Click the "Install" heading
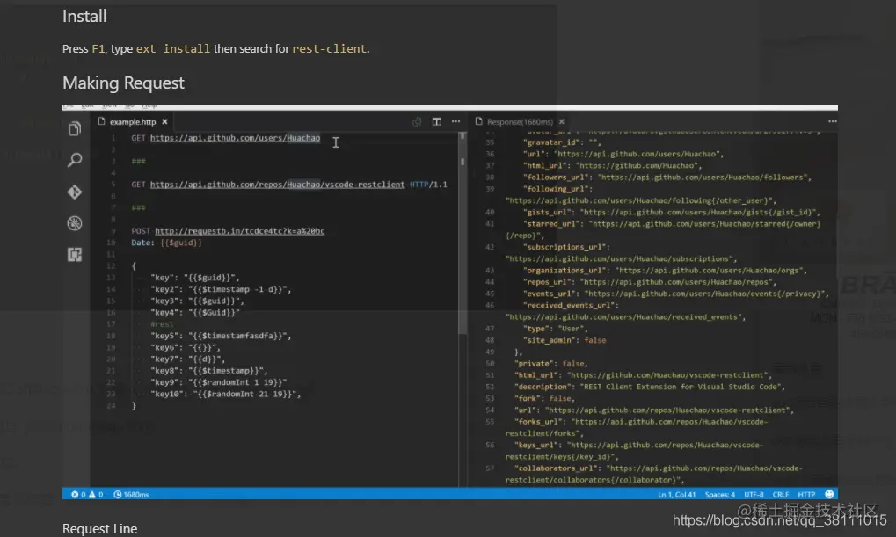The height and width of the screenshot is (537, 896). click(x=84, y=16)
